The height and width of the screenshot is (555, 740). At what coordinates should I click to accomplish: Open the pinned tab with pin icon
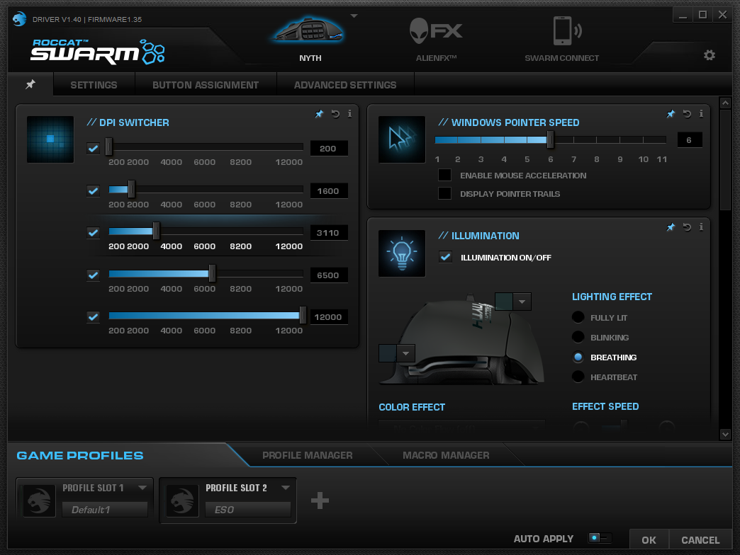[30, 84]
